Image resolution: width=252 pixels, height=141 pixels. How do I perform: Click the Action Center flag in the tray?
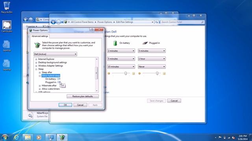[220, 137]
